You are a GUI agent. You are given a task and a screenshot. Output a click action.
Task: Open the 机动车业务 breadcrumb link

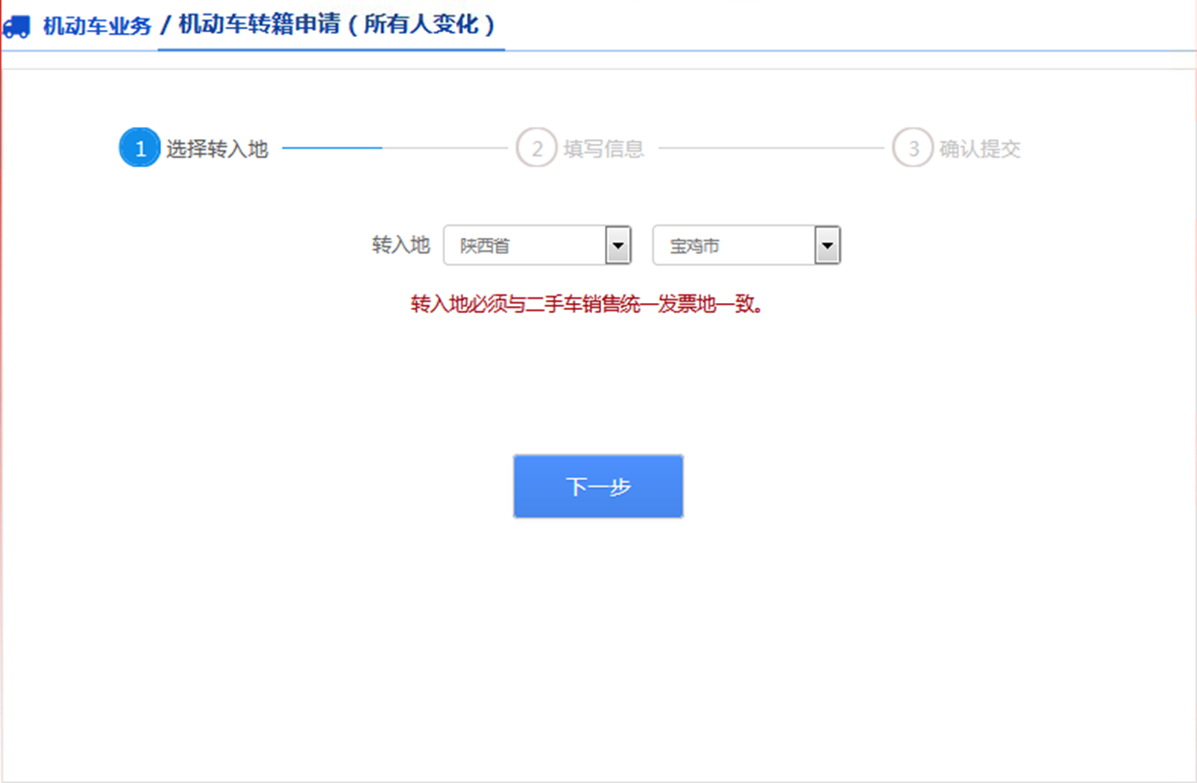(x=97, y=26)
